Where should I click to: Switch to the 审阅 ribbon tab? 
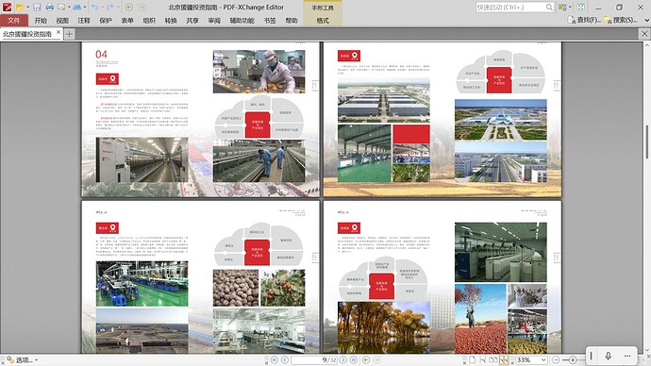214,21
